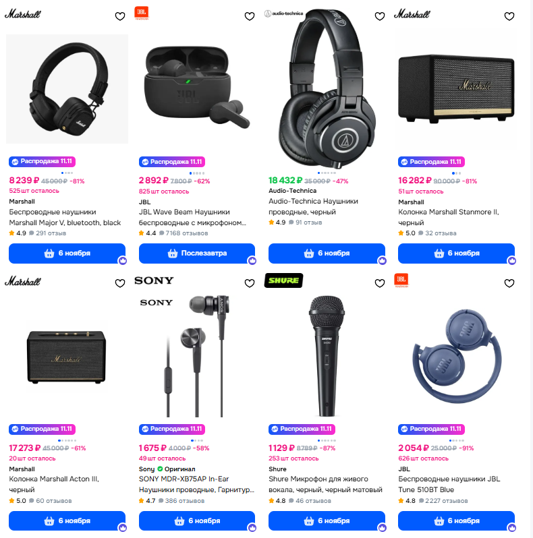533x538 pixels.
Task: Click the audio-technica brand logo
Action: pos(283,13)
